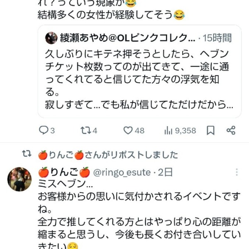The height and width of the screenshot is (249, 249).
Task: Bookmark this tweet
Action: point(211,130)
